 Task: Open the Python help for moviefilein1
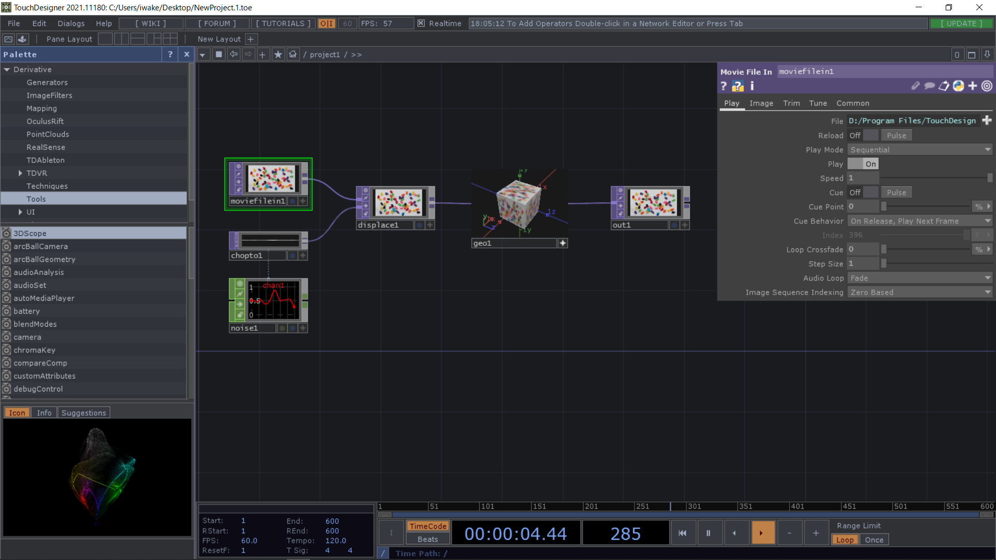(x=737, y=86)
